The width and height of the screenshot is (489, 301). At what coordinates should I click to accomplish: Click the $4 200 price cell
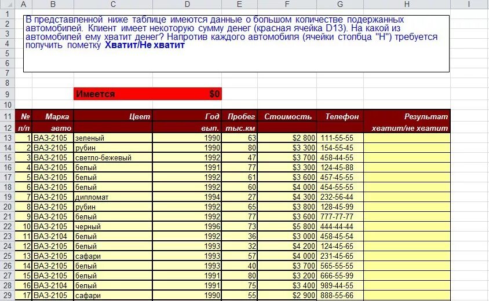click(x=287, y=246)
